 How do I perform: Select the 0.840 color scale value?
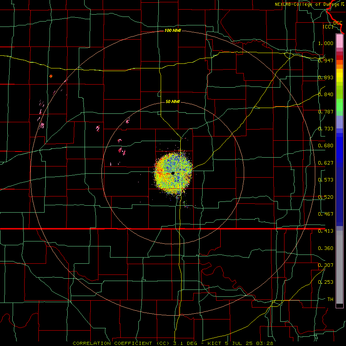click(326, 95)
